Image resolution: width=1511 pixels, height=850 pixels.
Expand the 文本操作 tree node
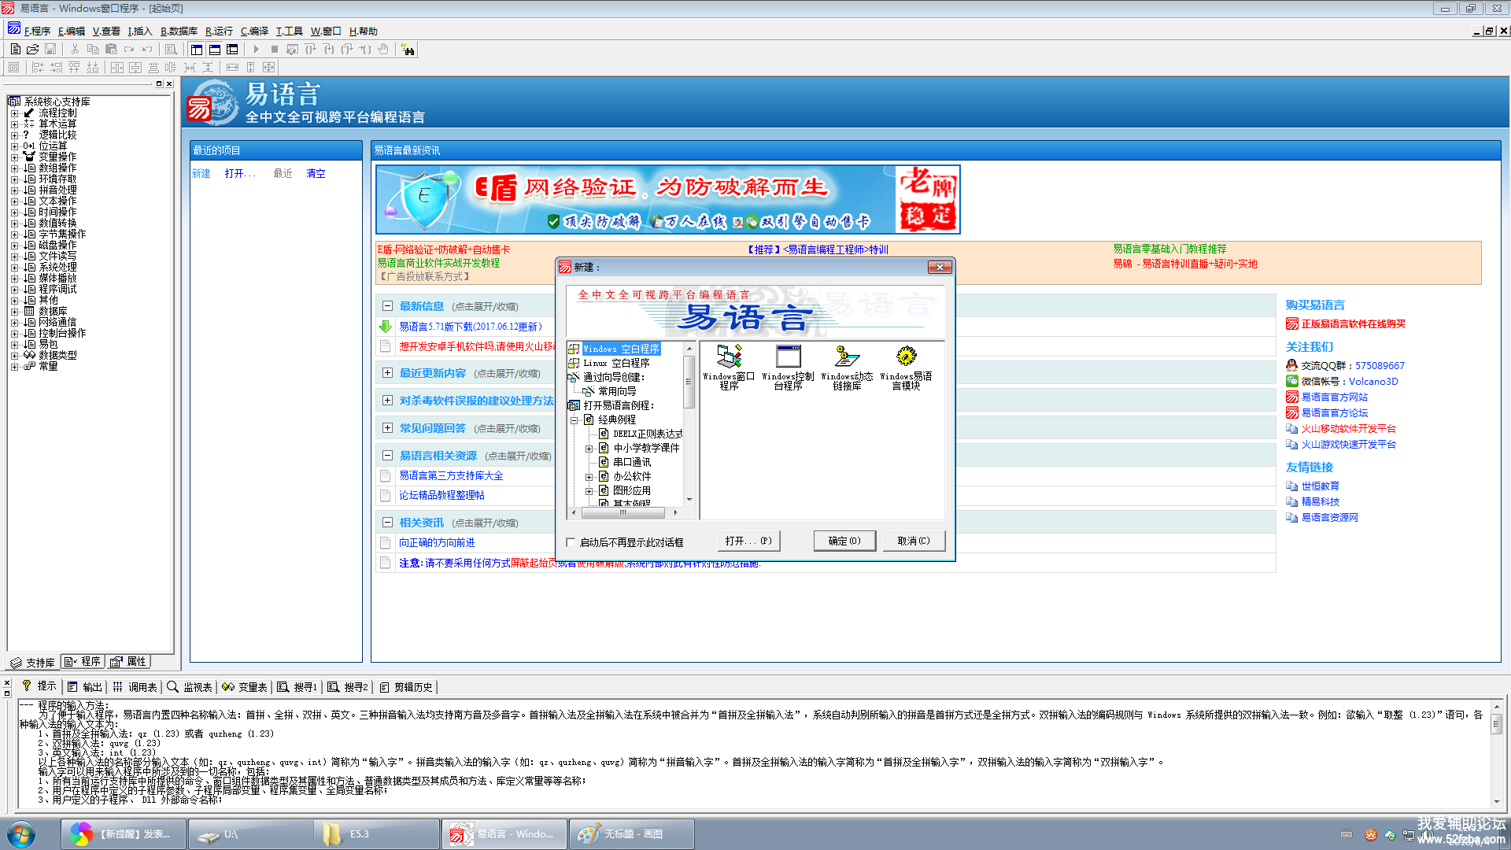[x=14, y=201]
